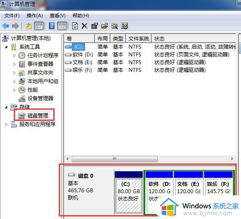Select the 软件 (D:) partition block
The height and width of the screenshot is (219, 241).
pos(159,193)
